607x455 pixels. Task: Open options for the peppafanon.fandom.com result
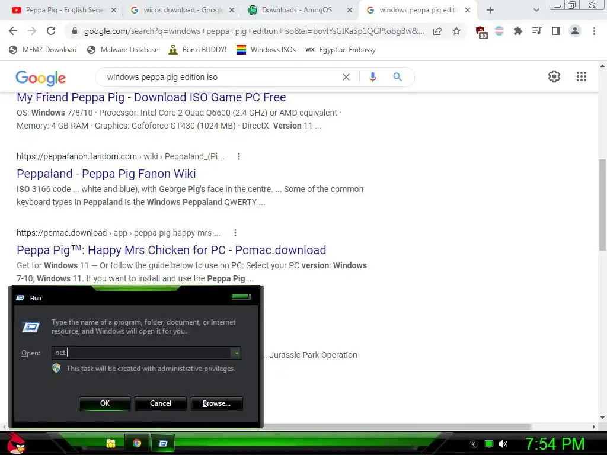[239, 156]
